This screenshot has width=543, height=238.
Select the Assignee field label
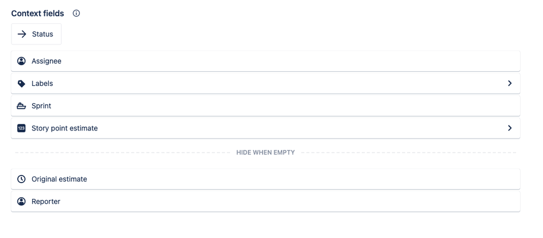point(46,61)
